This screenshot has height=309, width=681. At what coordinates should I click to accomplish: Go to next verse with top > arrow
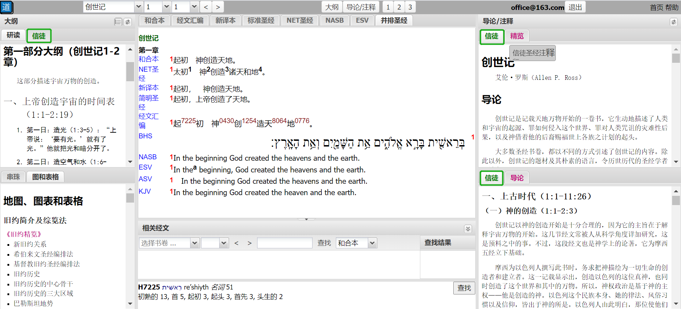click(x=218, y=7)
